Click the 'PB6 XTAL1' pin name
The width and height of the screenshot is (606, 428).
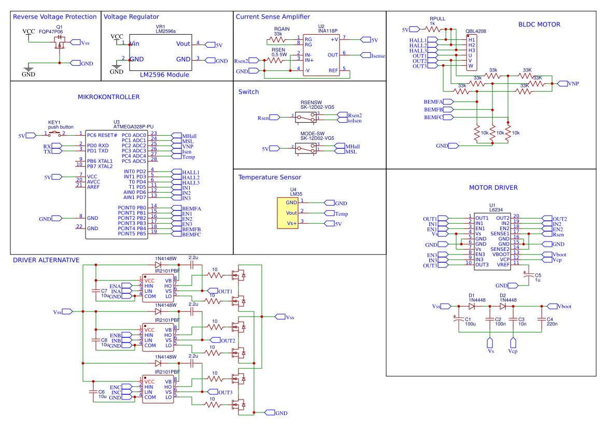point(100,161)
